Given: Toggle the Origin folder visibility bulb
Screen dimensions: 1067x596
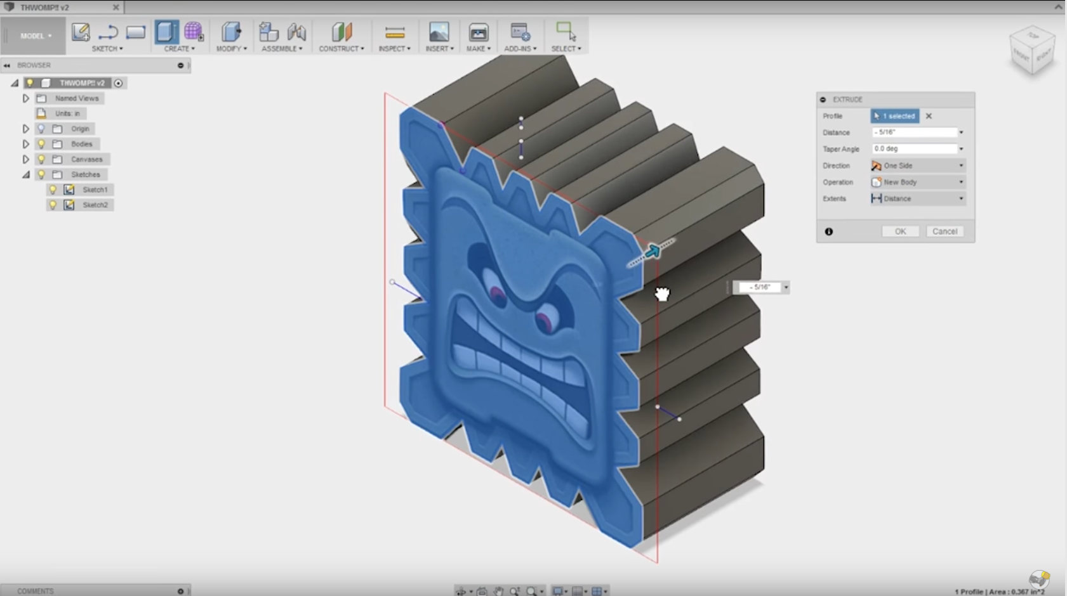Looking at the screenshot, I should pyautogui.click(x=41, y=129).
